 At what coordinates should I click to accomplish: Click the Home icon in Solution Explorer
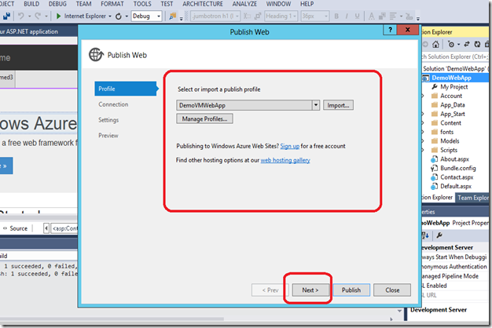[435, 44]
